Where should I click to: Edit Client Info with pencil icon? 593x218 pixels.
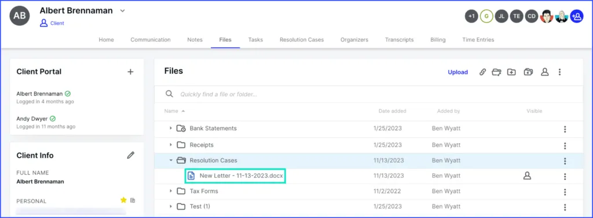tap(131, 155)
